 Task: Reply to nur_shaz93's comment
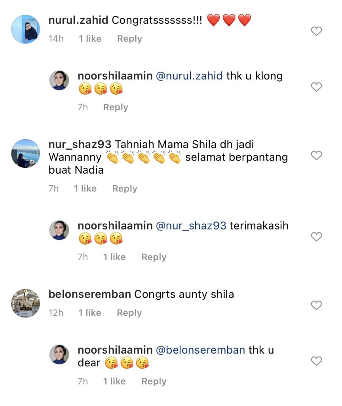(125, 189)
